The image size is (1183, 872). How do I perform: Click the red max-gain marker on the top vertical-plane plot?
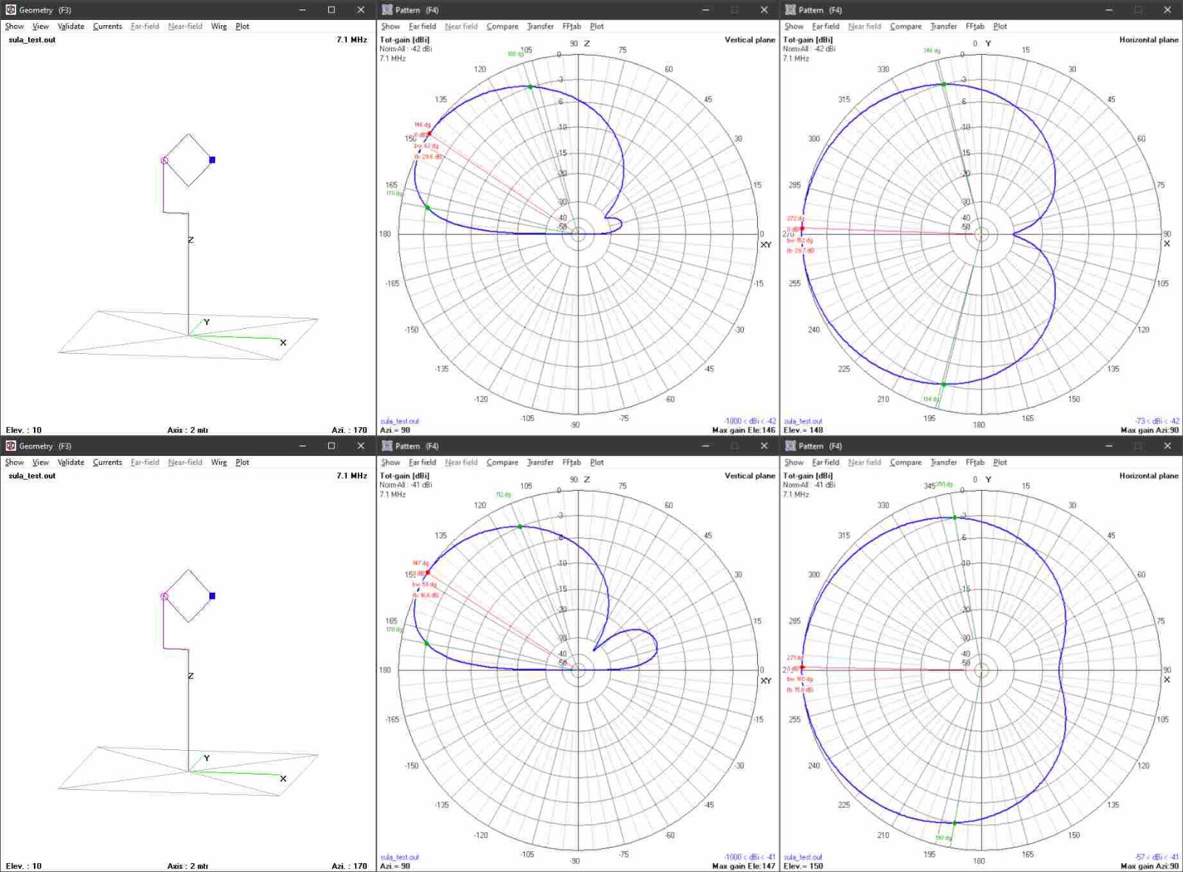429,134
